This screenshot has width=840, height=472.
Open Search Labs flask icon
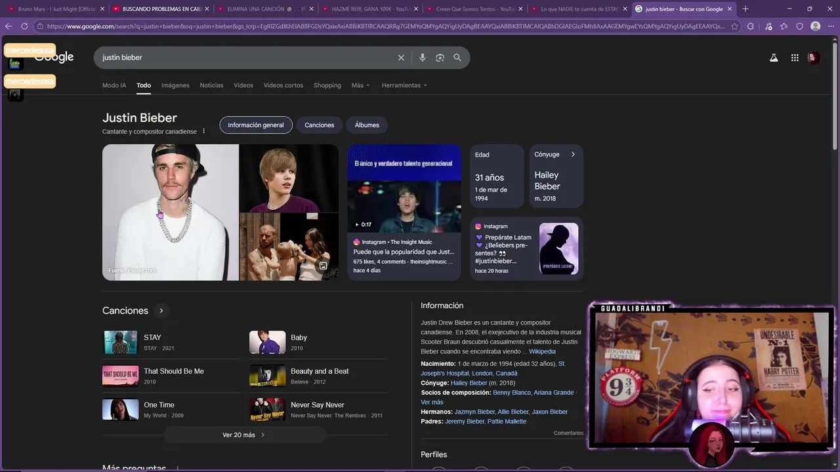pos(774,58)
